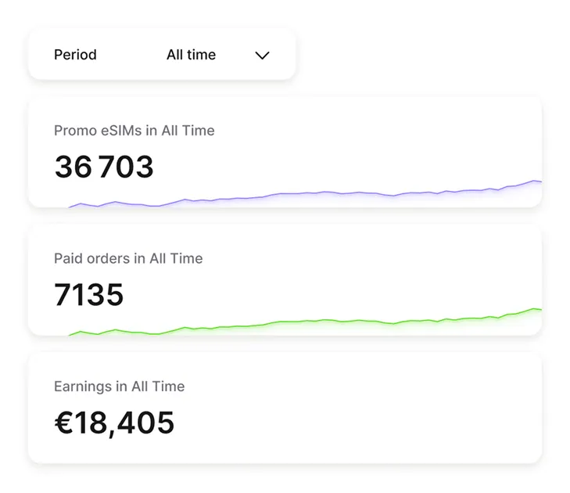
Task: Click the left start of green sparkline
Action: click(x=72, y=335)
